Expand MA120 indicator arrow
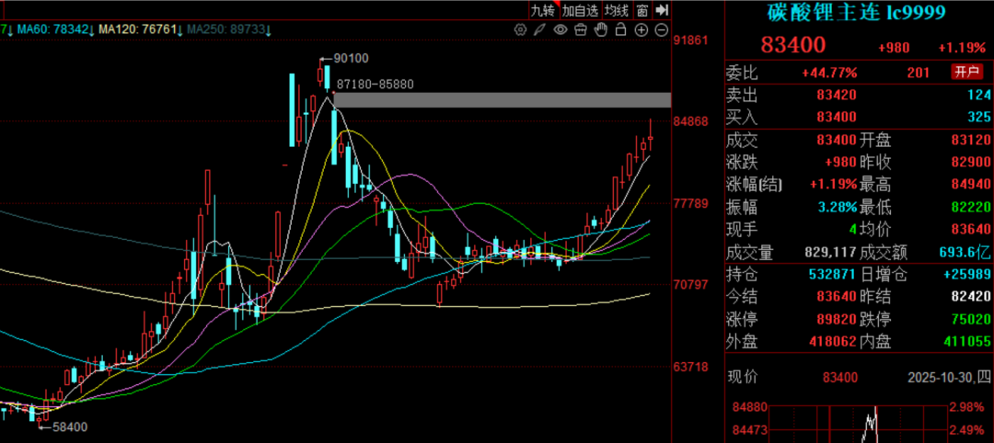 [x=180, y=30]
